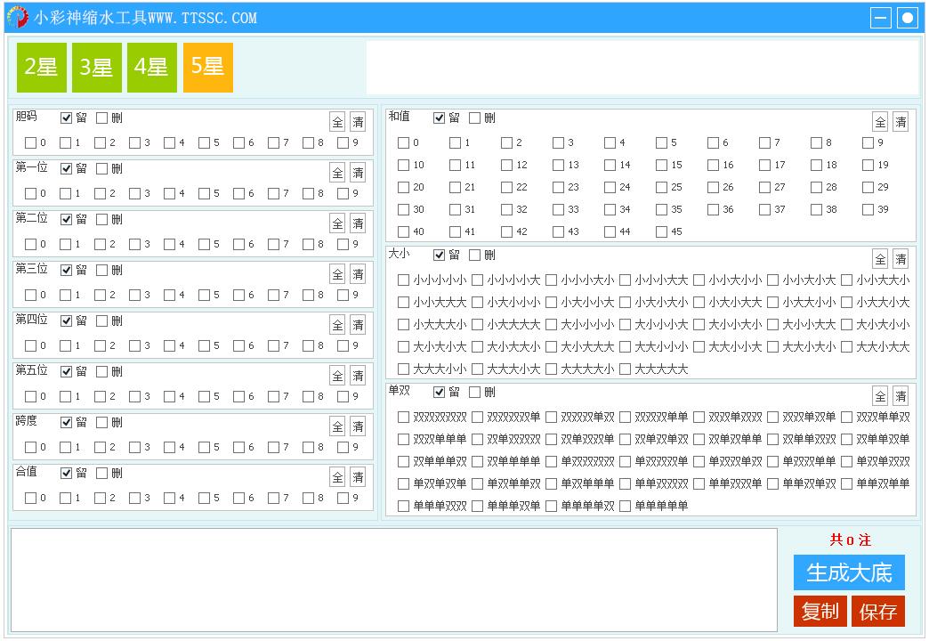929x641 pixels.
Task: Check digit 0 in 第一位 row
Action: click(x=31, y=194)
